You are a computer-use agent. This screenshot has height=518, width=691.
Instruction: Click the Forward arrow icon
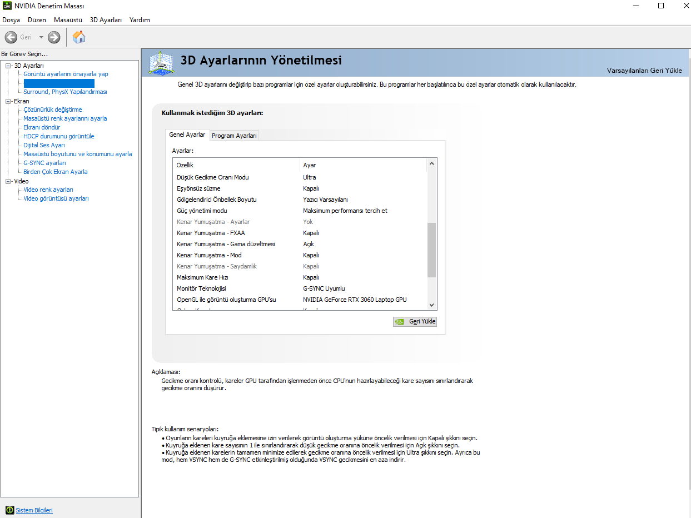coord(54,37)
